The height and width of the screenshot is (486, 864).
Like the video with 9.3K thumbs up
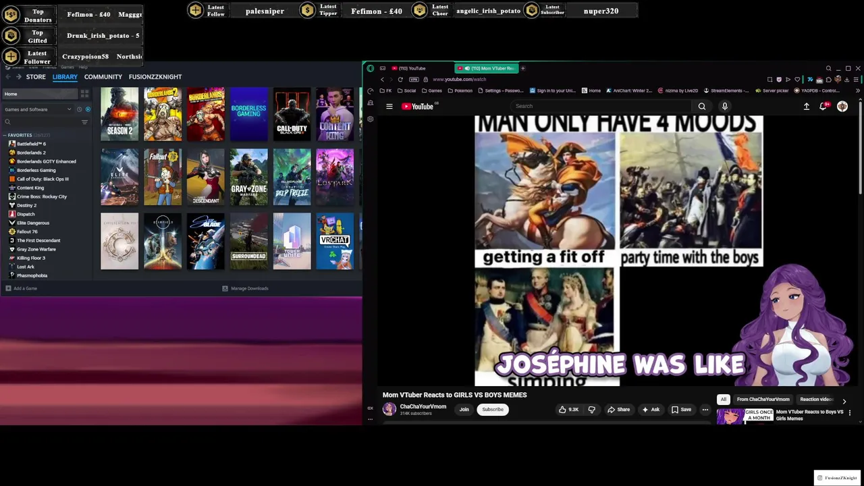568,409
